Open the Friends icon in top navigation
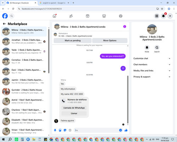 [x=71, y=16]
